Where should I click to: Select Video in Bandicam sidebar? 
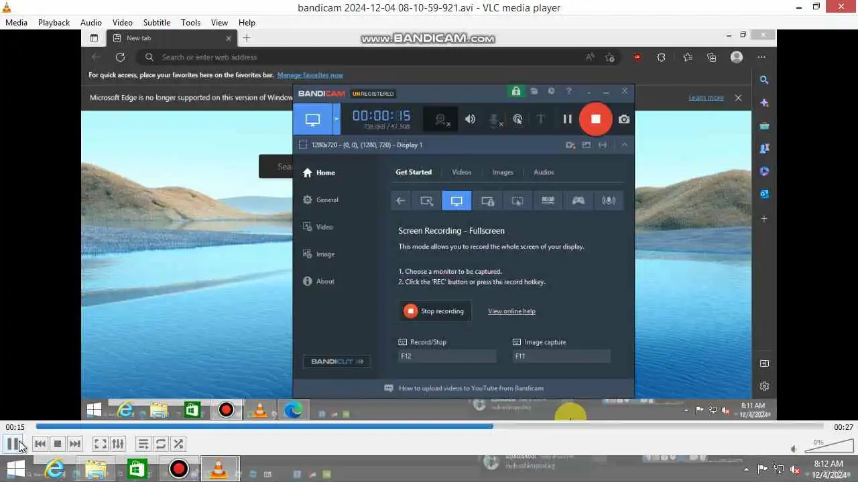pyautogui.click(x=318, y=227)
